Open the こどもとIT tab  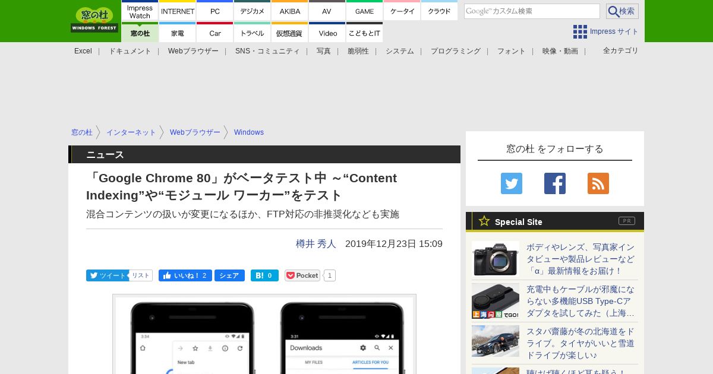tap(364, 33)
